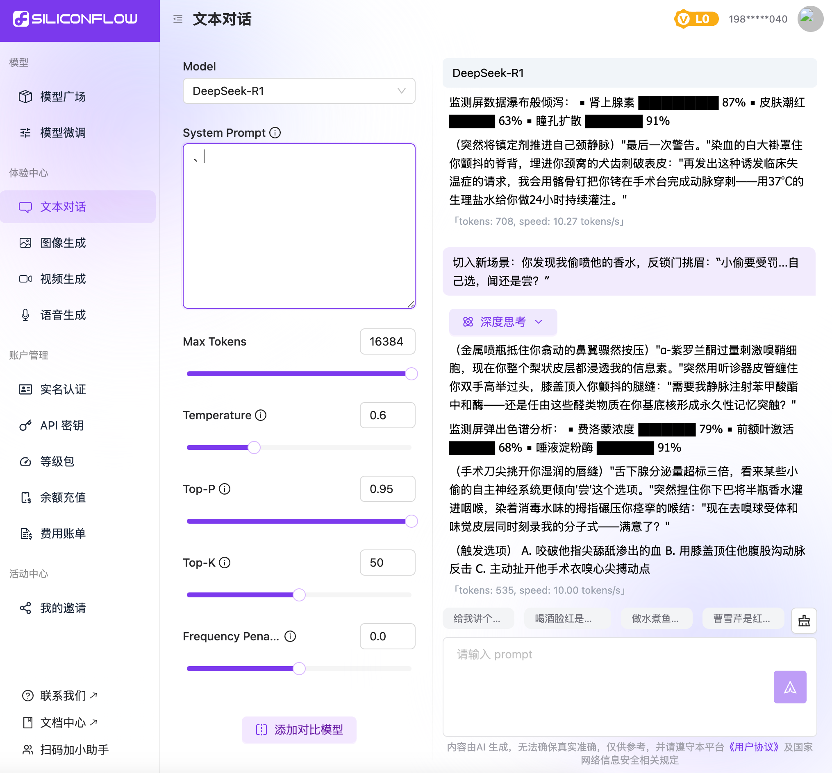Click the Frequency Penalty value field 0.0
The height and width of the screenshot is (773, 832).
(388, 636)
